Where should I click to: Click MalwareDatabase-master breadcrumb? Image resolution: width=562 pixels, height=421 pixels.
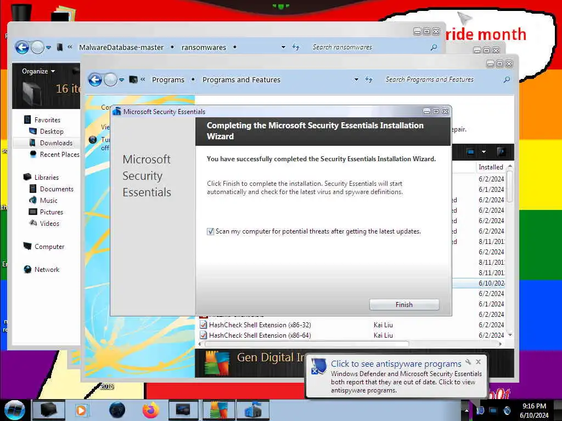click(x=121, y=47)
